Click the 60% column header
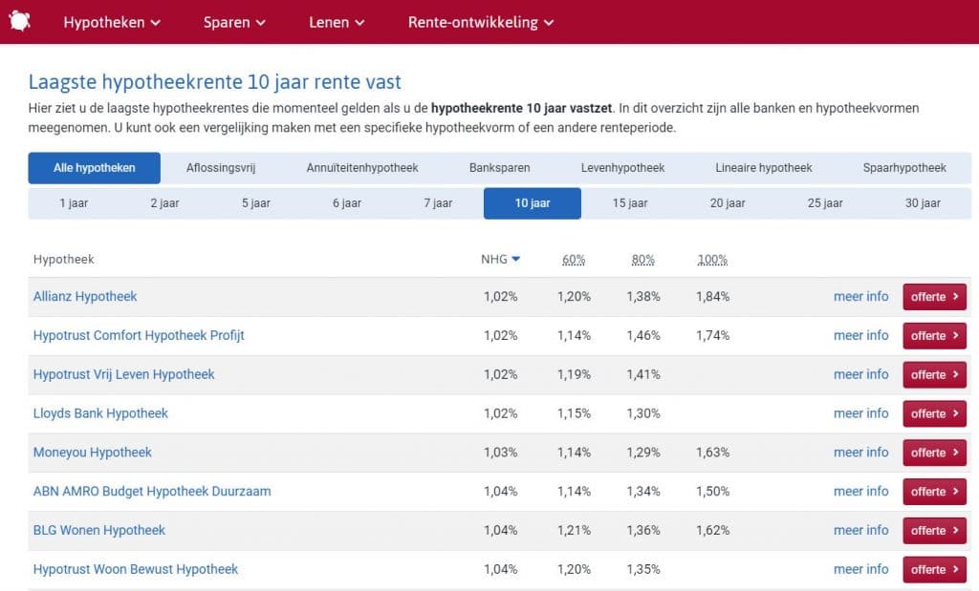The image size is (979, 591). click(574, 260)
